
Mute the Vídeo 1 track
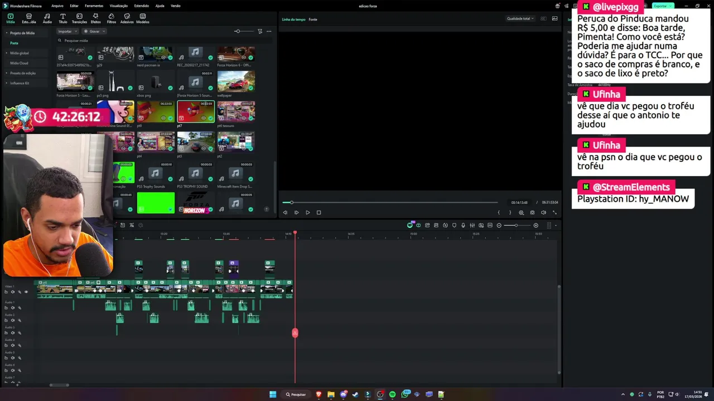[x=13, y=292]
